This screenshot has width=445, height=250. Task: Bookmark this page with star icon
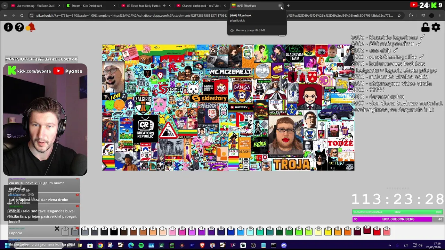coord(399,15)
